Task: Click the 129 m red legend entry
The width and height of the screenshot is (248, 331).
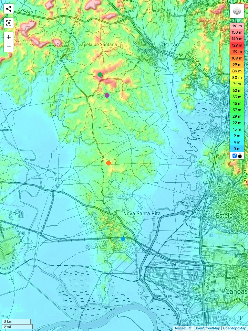Action: tap(237, 45)
